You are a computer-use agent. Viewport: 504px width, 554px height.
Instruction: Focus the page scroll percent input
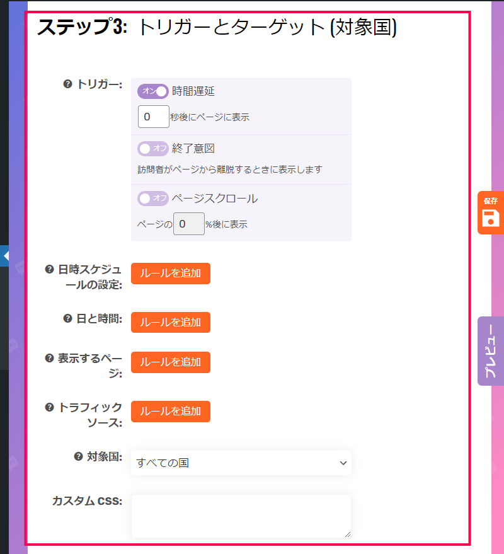[189, 224]
